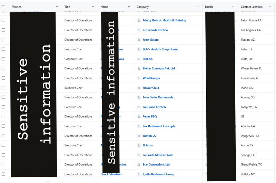276x183 pixels.
Task: Tick the checkbox for the RibCrib row
Action: point(3,59)
